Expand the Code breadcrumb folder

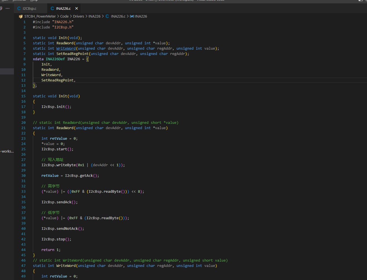[64, 16]
